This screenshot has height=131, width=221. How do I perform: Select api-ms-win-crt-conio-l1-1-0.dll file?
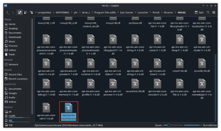157,43
